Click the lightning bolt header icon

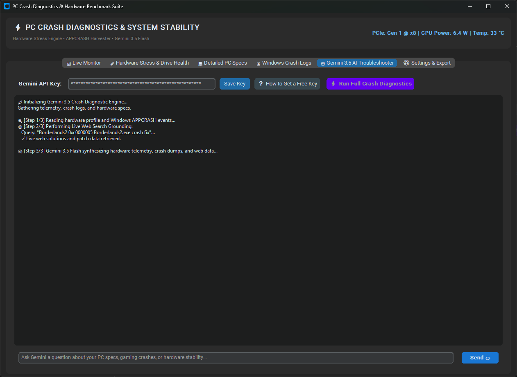point(18,27)
